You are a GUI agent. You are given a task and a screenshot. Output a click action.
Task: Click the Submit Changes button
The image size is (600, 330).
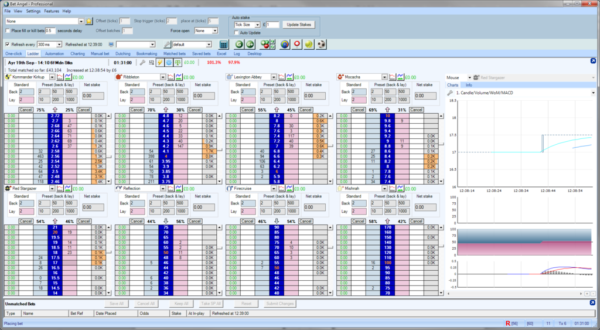(x=279, y=304)
